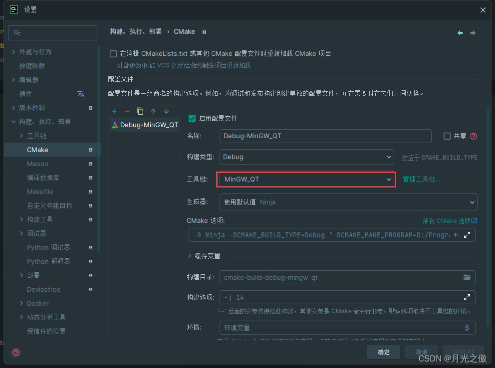Remove selected profile using minus icon
495x368 pixels.
pos(128,111)
